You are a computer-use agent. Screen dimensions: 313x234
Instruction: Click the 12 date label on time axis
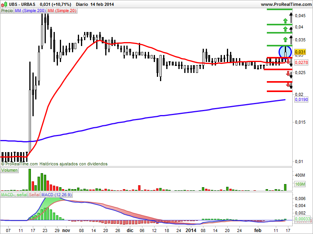pos(154,230)
